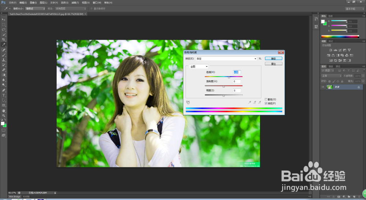Select the Lasso tool
The width and height of the screenshot is (366, 200).
(4, 30)
